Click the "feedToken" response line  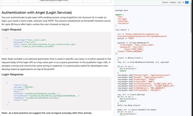pyautogui.click(x=36, y=98)
